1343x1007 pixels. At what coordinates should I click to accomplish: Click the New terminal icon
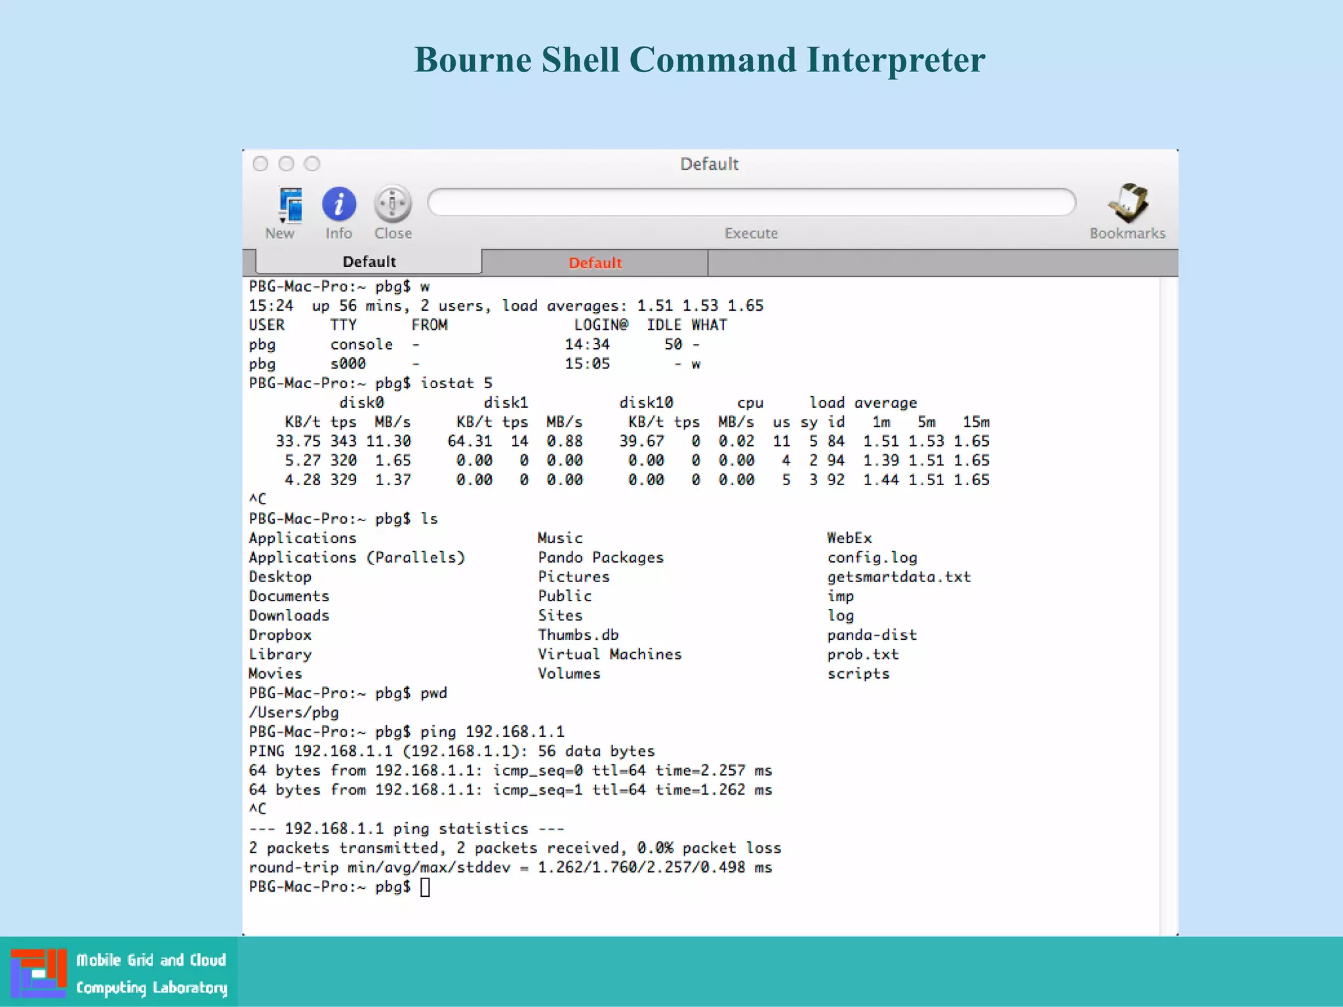coord(290,205)
